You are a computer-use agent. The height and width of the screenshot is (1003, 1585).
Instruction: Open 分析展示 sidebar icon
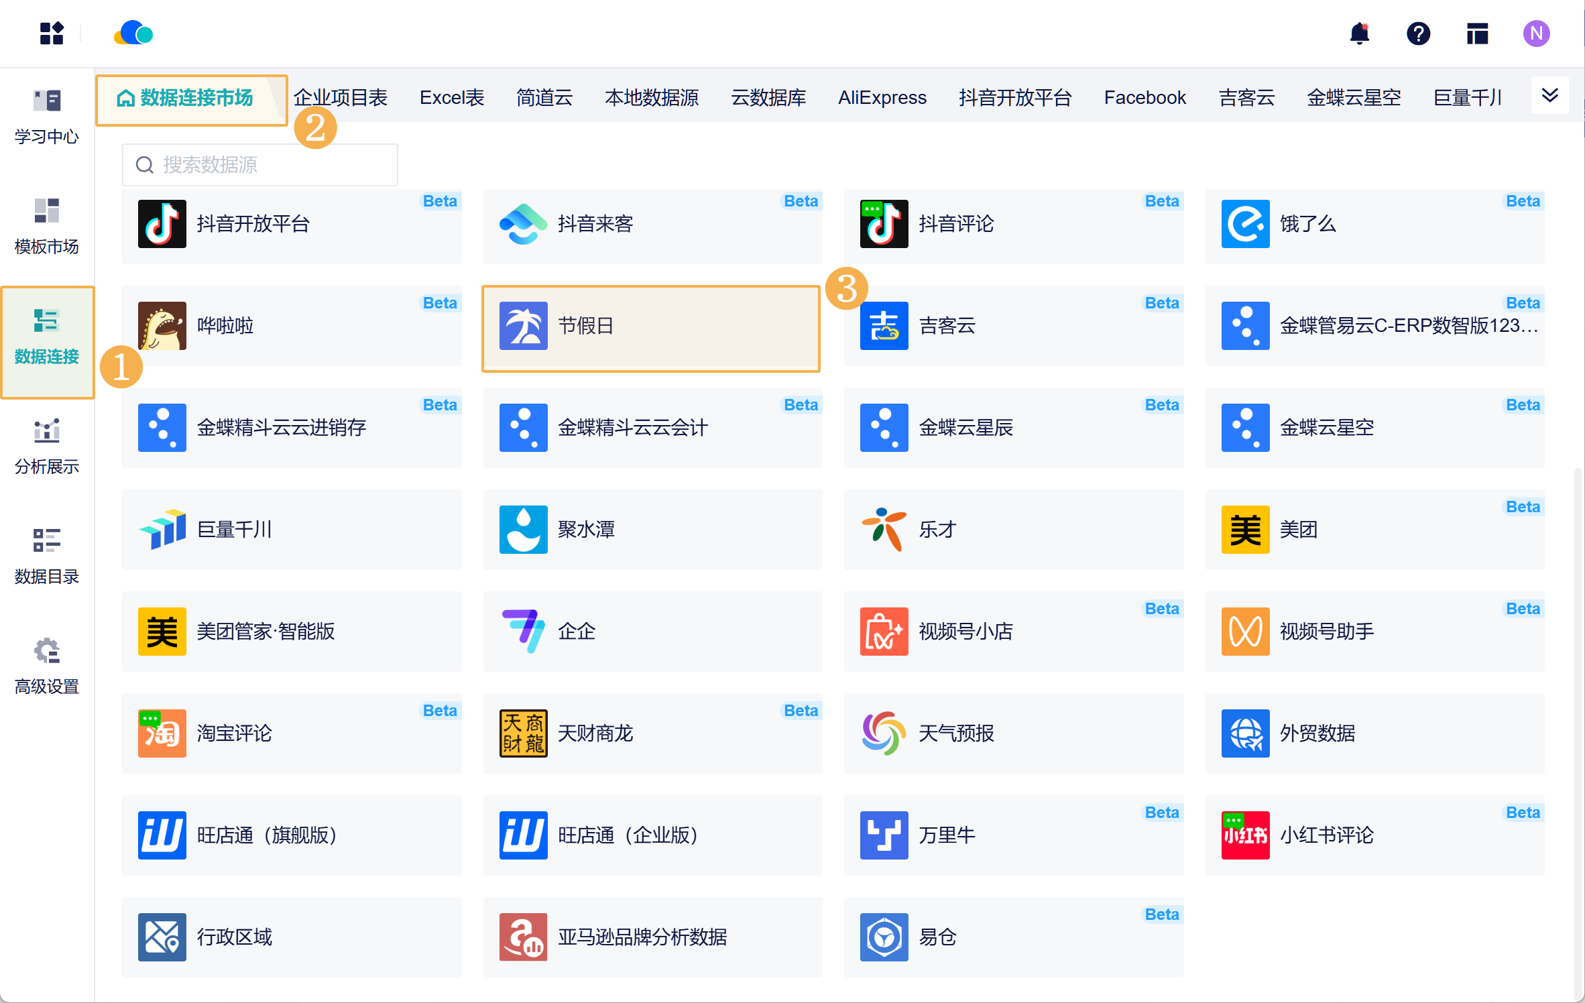coord(47,447)
